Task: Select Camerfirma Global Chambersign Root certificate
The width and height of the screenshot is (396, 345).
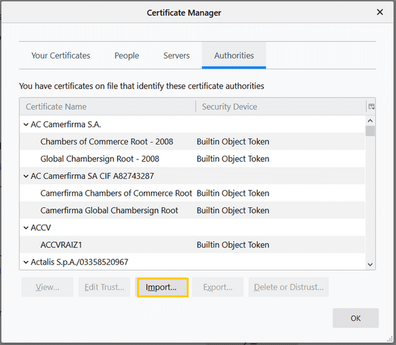Action: pos(109,210)
